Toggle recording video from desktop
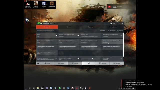Screen dimensions: 160x90 pyautogui.click(x=78, y=35)
